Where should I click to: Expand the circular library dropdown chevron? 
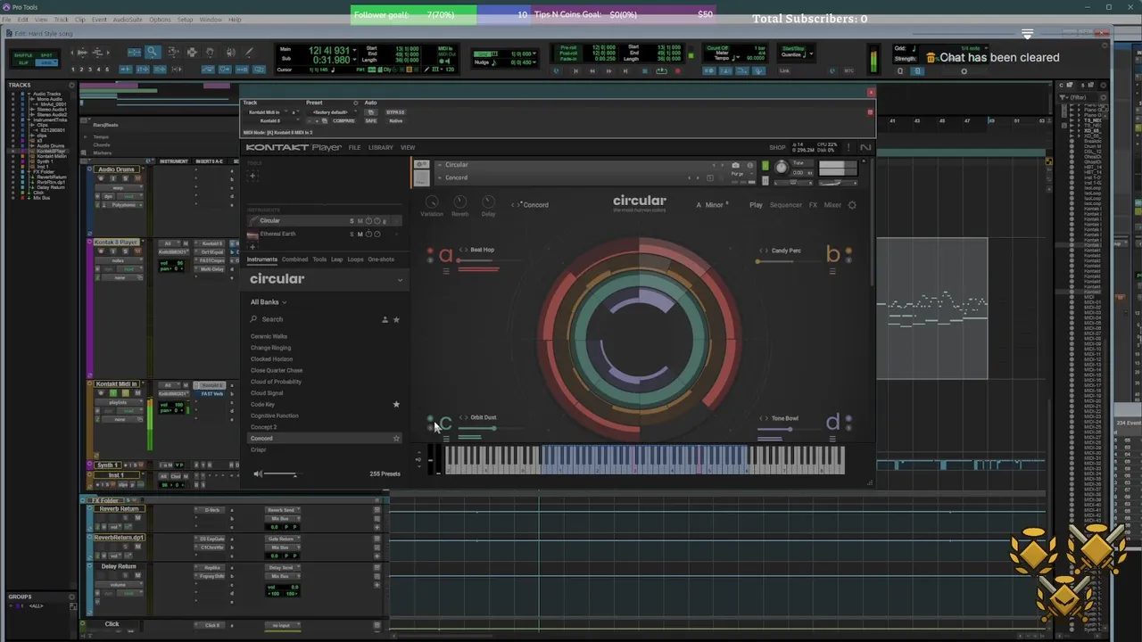coord(400,280)
